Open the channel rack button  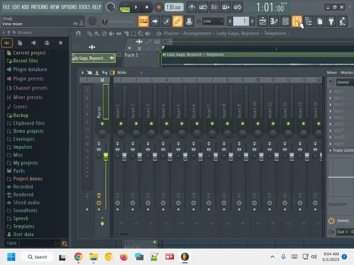(286, 21)
